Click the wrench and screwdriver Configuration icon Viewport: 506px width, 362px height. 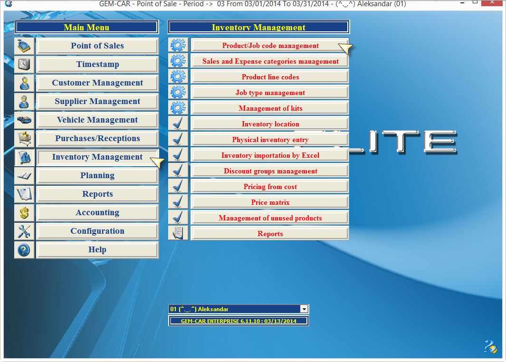tap(24, 231)
